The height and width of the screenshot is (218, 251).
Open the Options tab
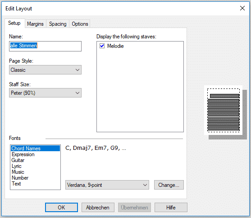click(x=80, y=24)
